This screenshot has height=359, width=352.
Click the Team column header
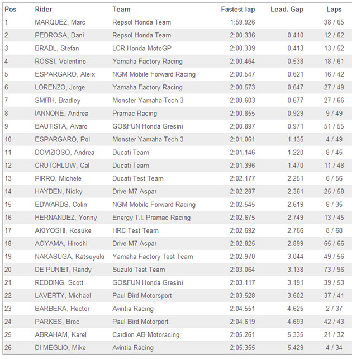click(121, 9)
